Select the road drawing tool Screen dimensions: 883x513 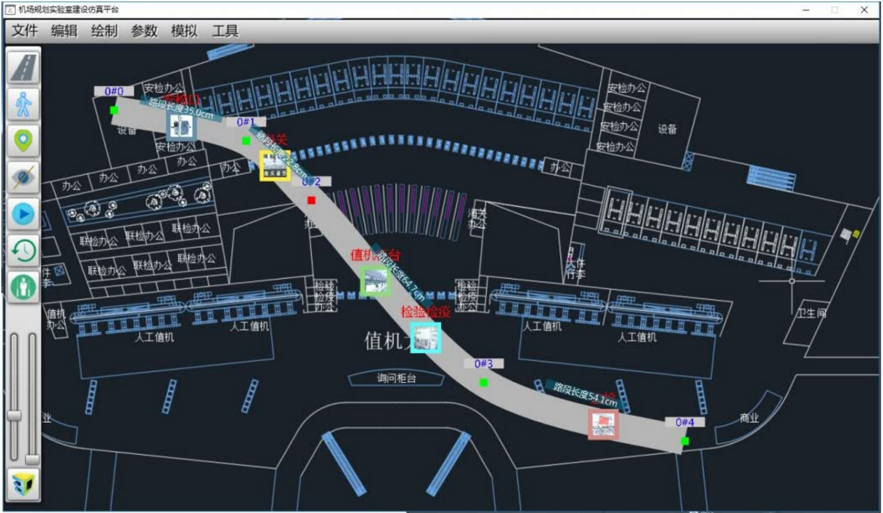tap(24, 67)
